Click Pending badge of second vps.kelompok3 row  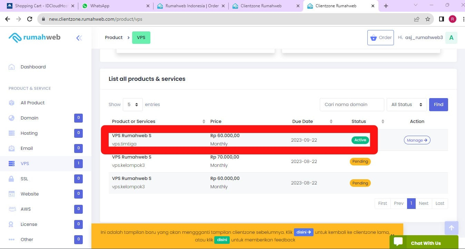[x=360, y=183]
